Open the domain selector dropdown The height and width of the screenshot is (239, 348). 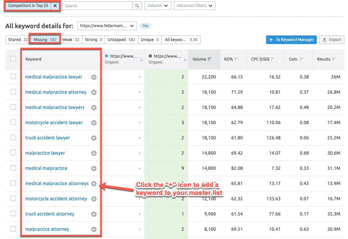coord(107,26)
